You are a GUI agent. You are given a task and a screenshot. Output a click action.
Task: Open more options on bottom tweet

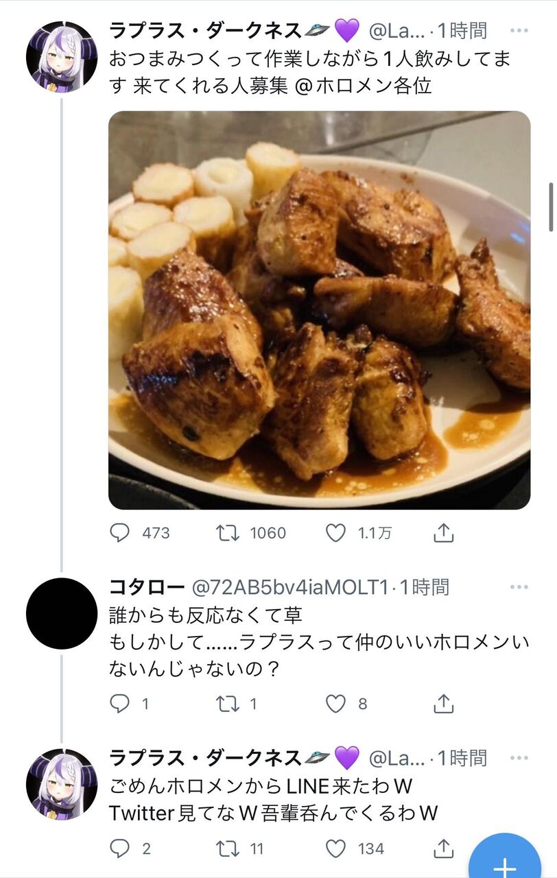coord(519,758)
